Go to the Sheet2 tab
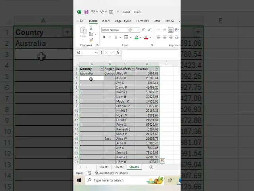 (119, 167)
